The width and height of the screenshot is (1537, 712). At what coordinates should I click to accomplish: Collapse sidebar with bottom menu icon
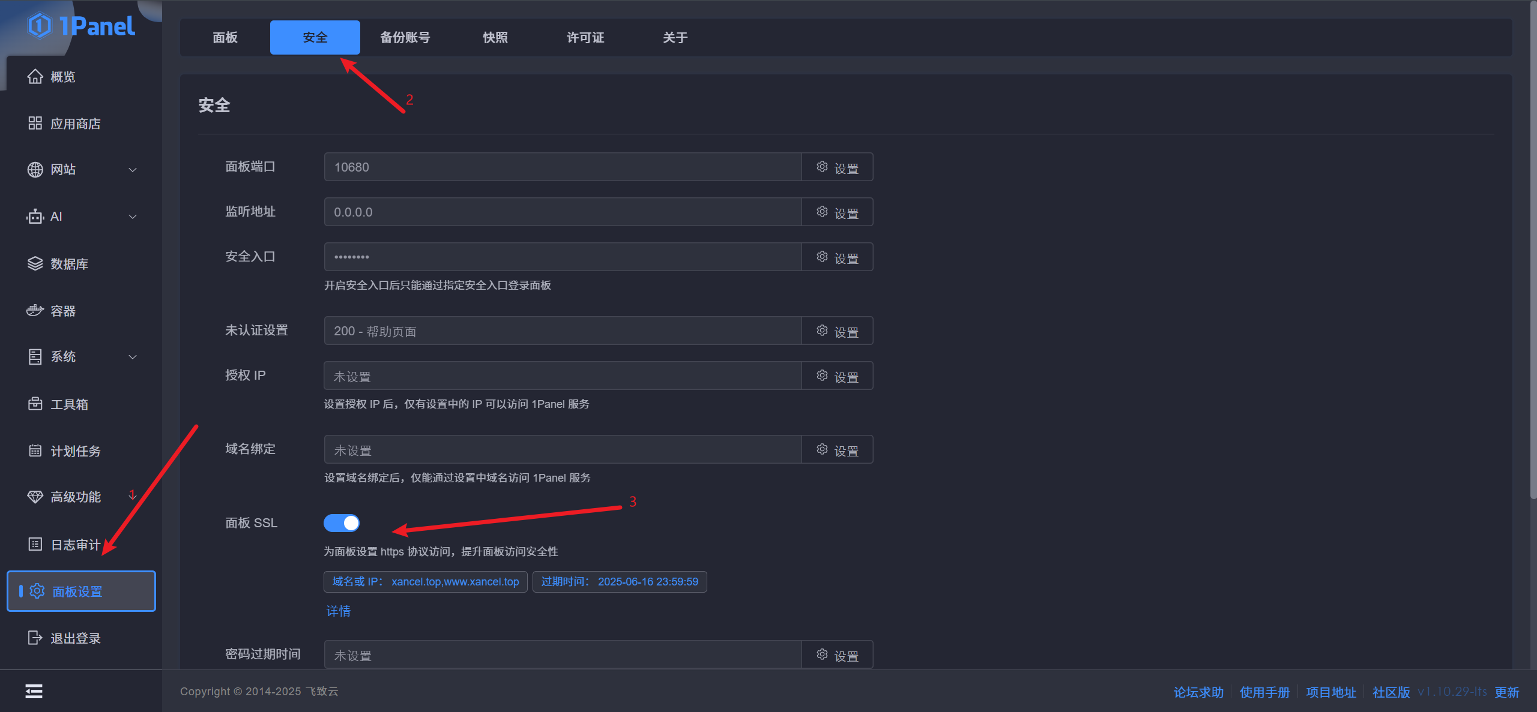pyautogui.click(x=34, y=692)
